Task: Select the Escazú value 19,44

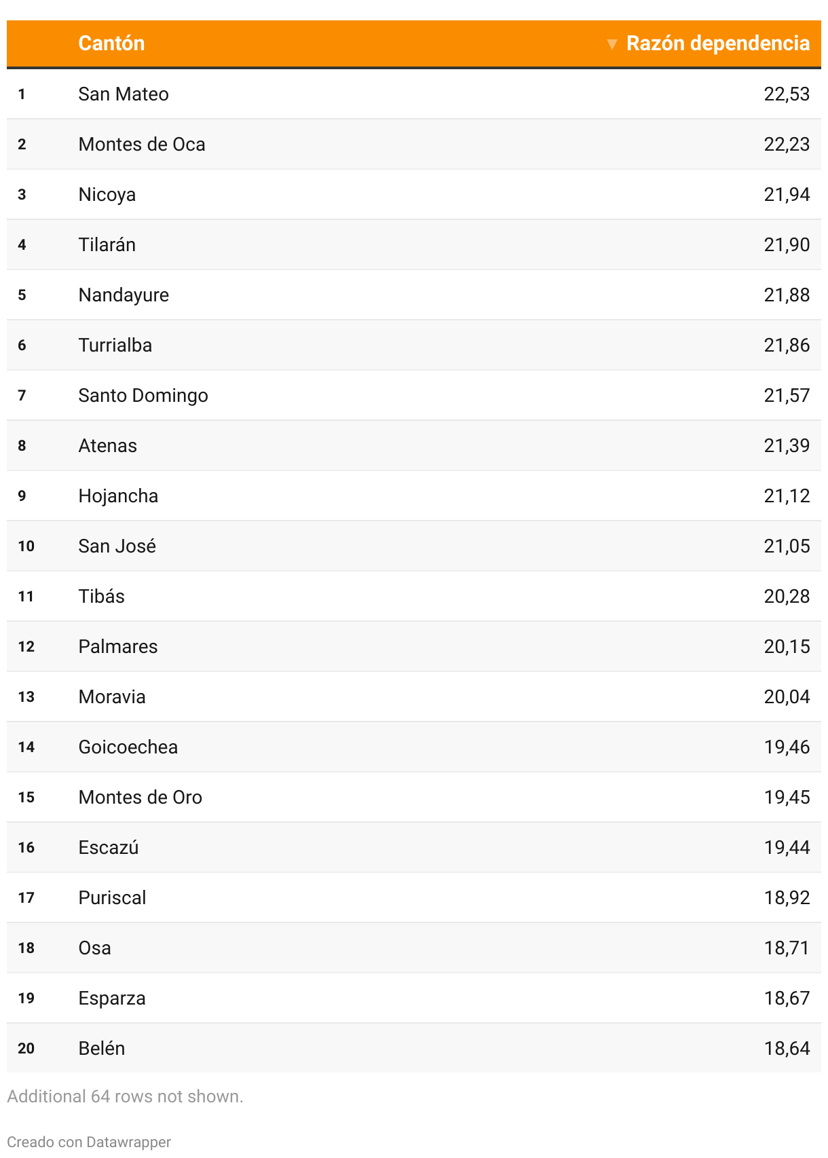Action: pyautogui.click(x=787, y=848)
